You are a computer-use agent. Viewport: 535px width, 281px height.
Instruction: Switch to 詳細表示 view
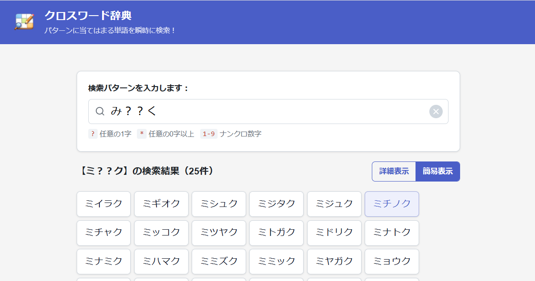[x=394, y=171]
